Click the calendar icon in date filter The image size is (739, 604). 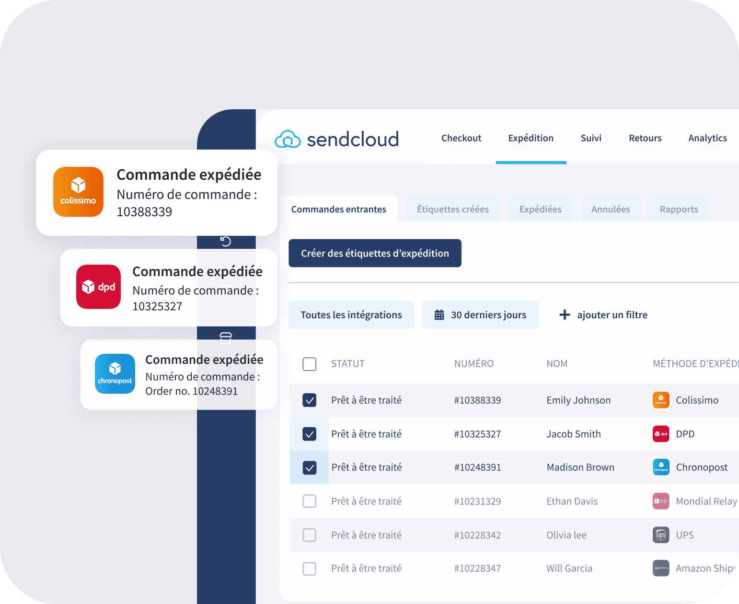439,315
